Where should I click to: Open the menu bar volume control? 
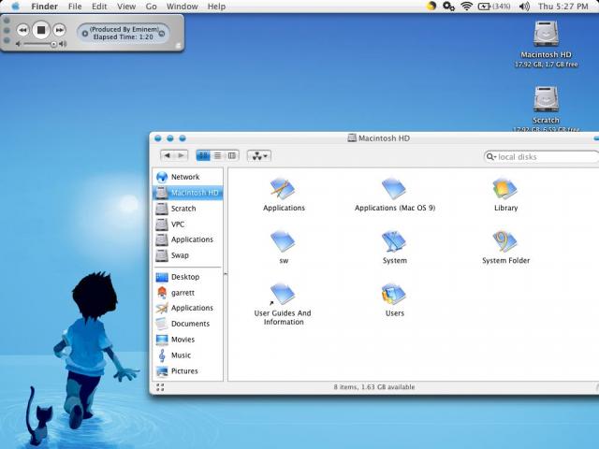click(x=524, y=7)
